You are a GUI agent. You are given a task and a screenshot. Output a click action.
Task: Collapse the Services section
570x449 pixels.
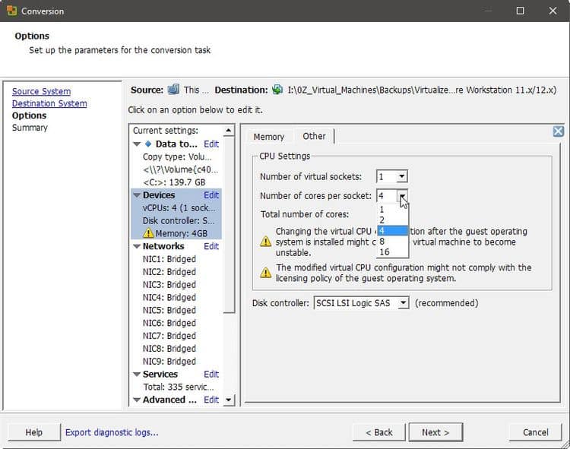(137, 374)
